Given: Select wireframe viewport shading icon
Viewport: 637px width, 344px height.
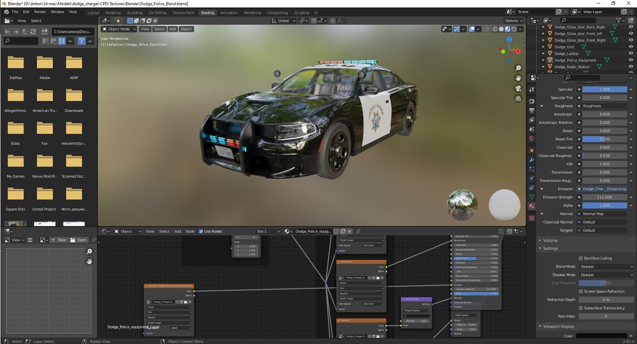Looking at the screenshot, I should (495, 29).
